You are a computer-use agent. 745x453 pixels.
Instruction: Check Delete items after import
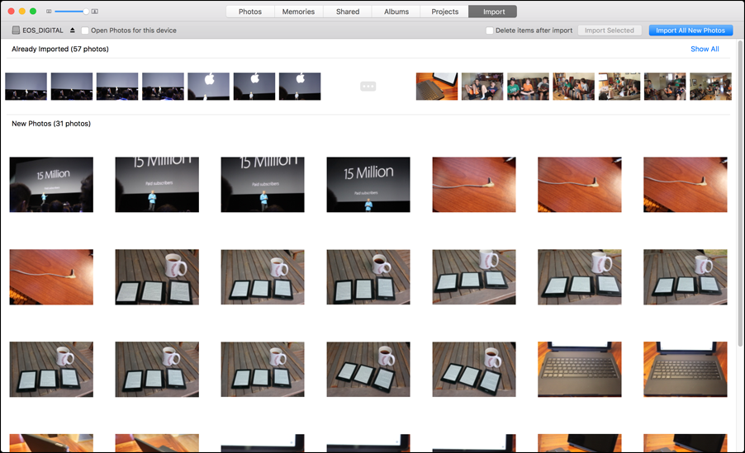coord(490,31)
